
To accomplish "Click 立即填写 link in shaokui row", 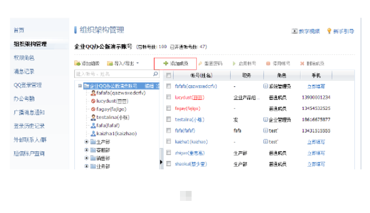I will coord(316,164).
